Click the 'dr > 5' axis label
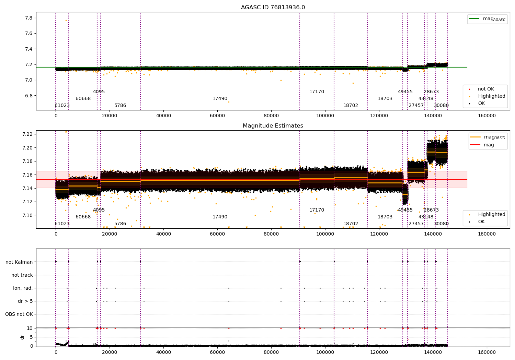Screen dimensions: 515x360 (25, 301)
